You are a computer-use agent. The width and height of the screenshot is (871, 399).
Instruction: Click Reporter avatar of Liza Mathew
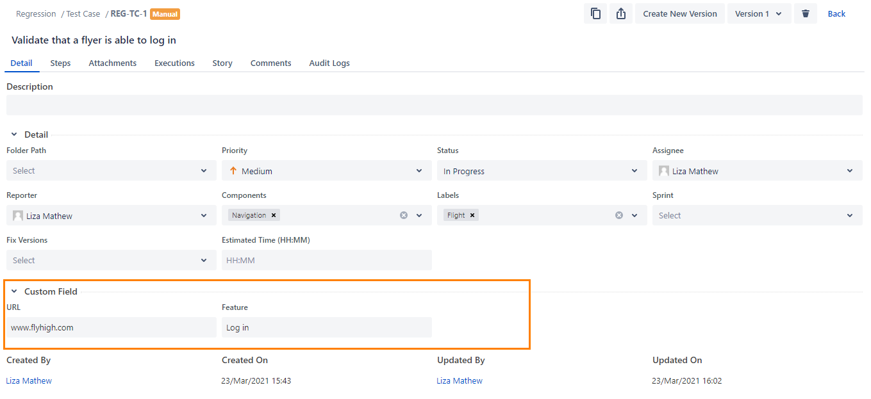(x=18, y=216)
